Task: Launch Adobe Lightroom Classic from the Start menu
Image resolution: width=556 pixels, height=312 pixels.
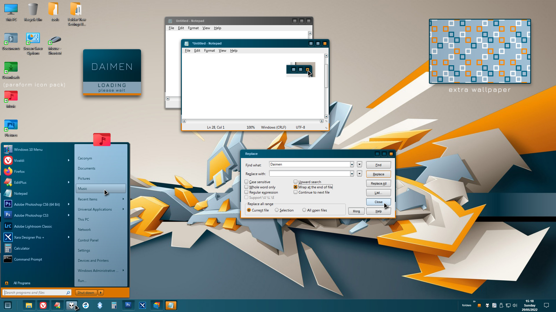Action: point(33,226)
